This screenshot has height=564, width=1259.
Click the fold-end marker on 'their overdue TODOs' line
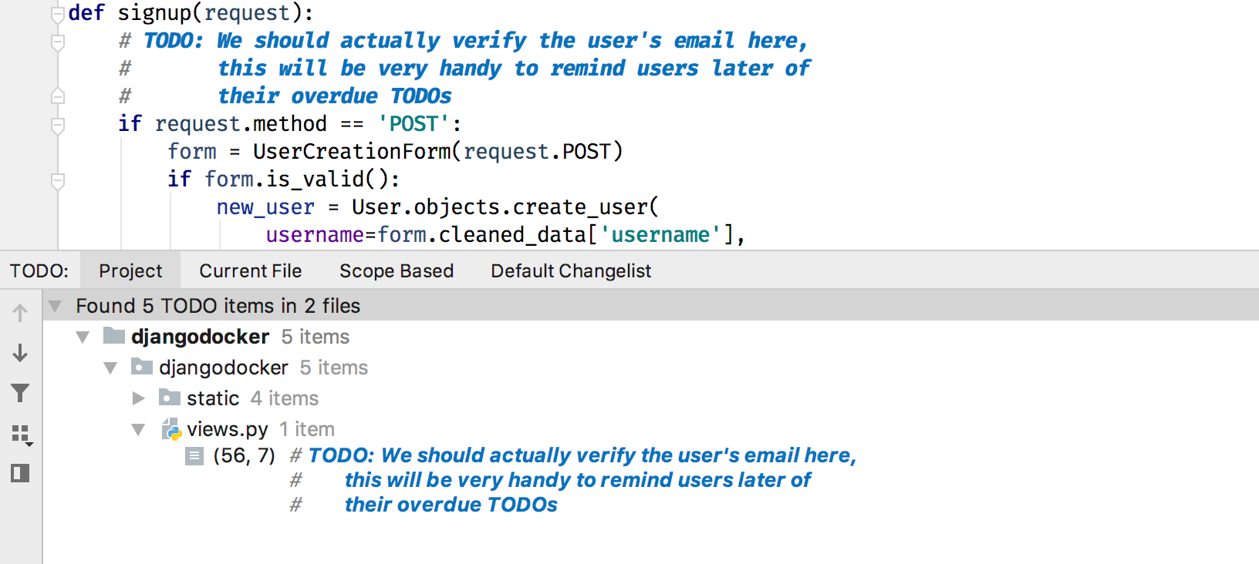pos(57,96)
